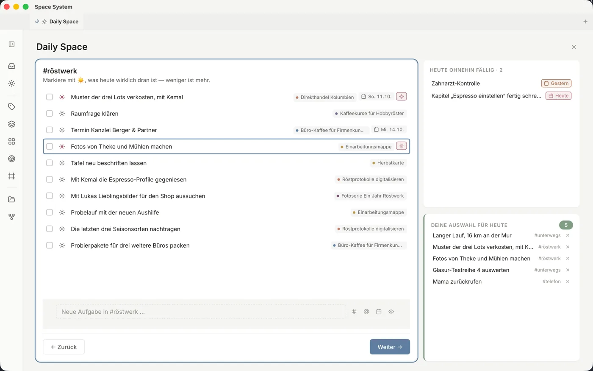593x371 pixels.
Task: Remove 'Glasur-Testreihe 4 auswerten' from selection
Action: click(x=568, y=270)
